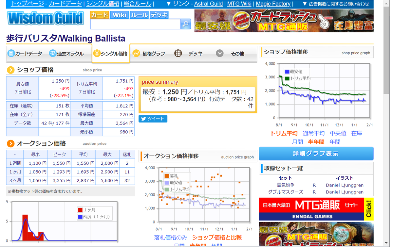Click the Wisdom Guild logo
Screen dimensions: 393x247
45,18
